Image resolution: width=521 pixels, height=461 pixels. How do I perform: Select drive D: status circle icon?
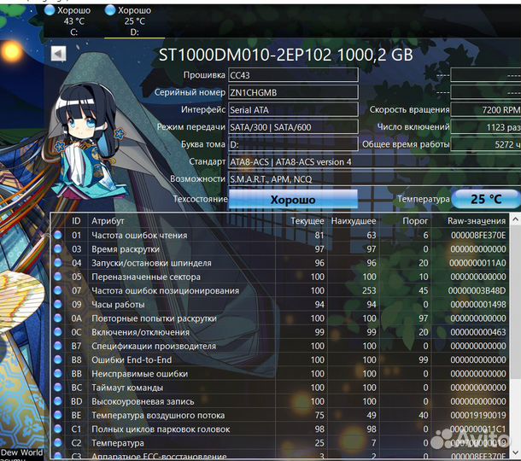coord(110,10)
